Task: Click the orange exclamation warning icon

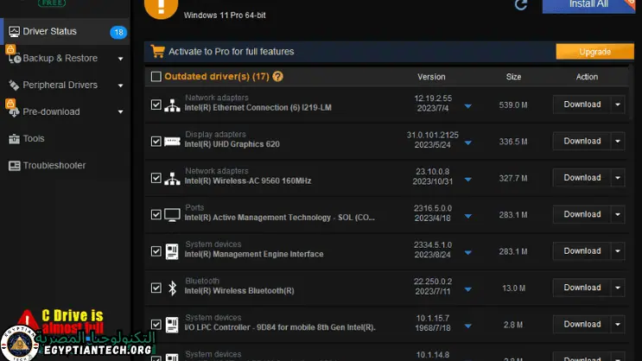Action: point(161,8)
